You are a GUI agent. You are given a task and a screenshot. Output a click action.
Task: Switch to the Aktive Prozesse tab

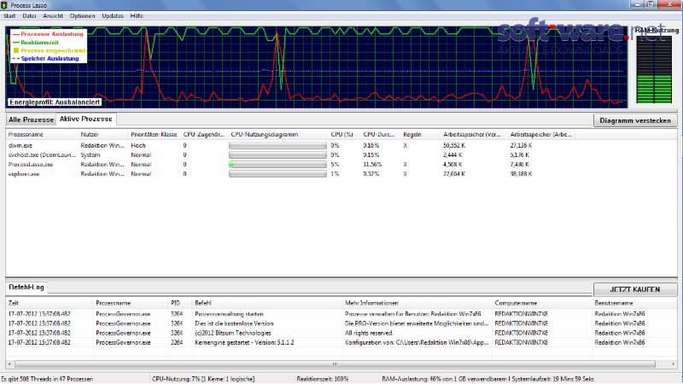pyautogui.click(x=86, y=119)
